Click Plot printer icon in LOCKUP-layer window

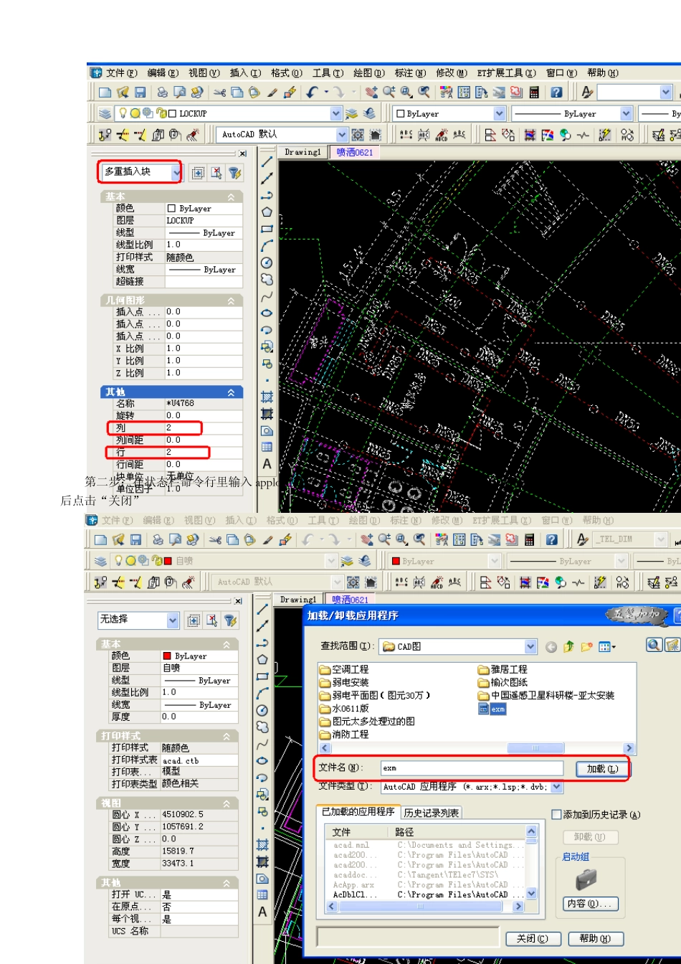coord(163,93)
